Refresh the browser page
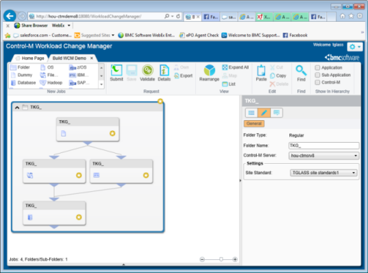The image size is (368, 273). 178,16
